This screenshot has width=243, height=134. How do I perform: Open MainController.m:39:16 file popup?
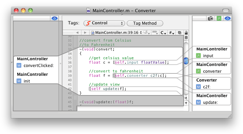point(116,32)
